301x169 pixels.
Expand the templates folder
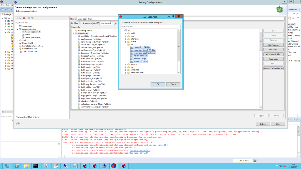coord(126,70)
